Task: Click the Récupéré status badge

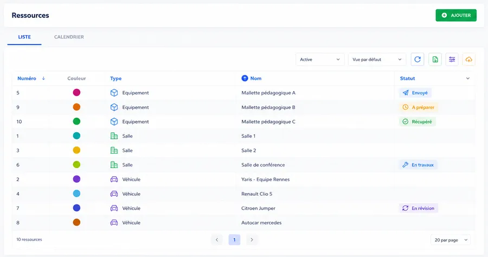Action: 418,121
